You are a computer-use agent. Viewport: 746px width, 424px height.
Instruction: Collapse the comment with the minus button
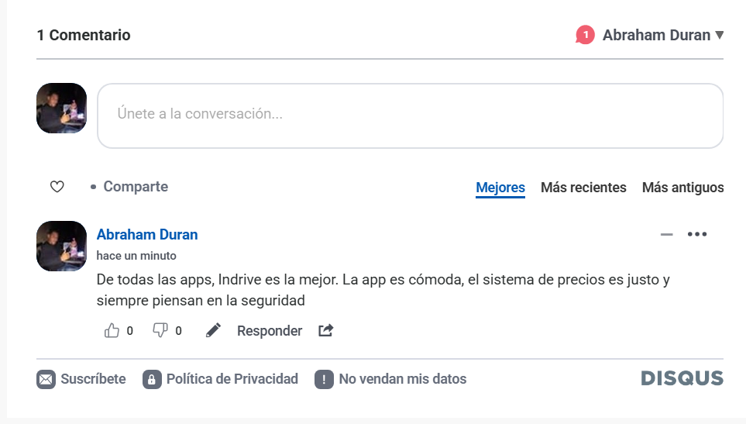[x=666, y=235]
